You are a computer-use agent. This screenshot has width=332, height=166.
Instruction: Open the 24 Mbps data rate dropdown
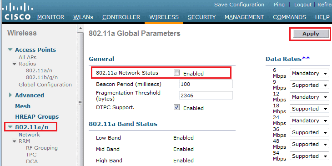click(x=309, y=121)
